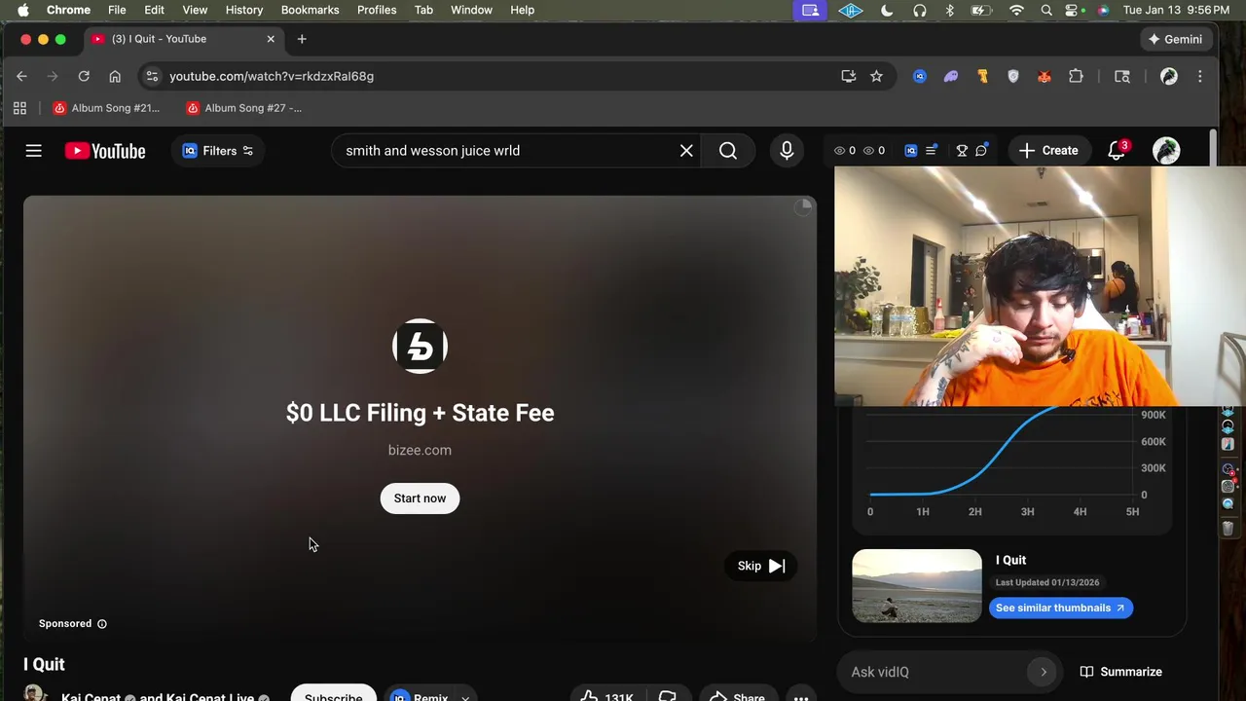Subscribe to Kai Cenat
Screen dimensions: 1246x701
coord(333,695)
